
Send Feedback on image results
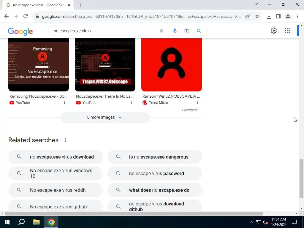(x=190, y=110)
